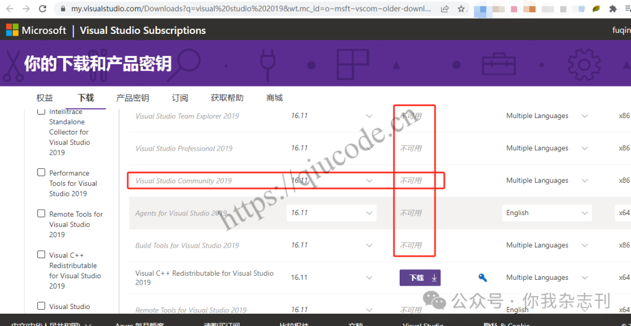Open the Extensions puzzle icon
The width and height of the screenshot is (631, 326).
click(x=613, y=8)
